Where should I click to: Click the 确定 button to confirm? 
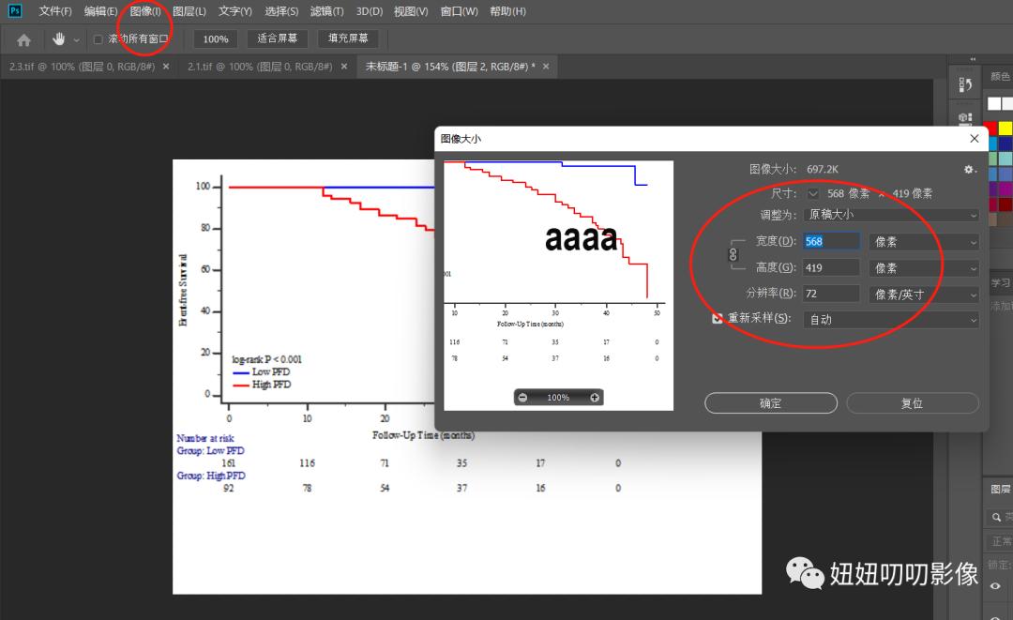pyautogui.click(x=770, y=402)
